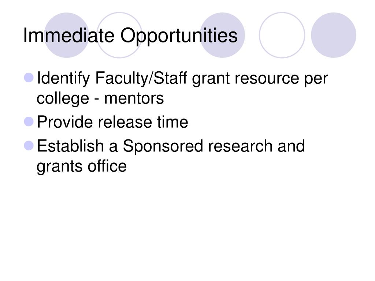Click the text college - mentors

tap(100, 98)
